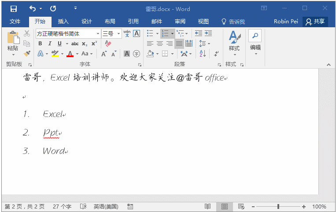
Task: Cut selection with scissors icon
Action: [27, 33]
